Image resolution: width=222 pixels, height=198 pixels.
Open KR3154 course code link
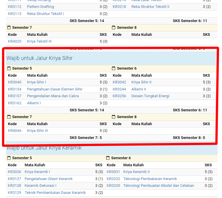tap(15, 89)
